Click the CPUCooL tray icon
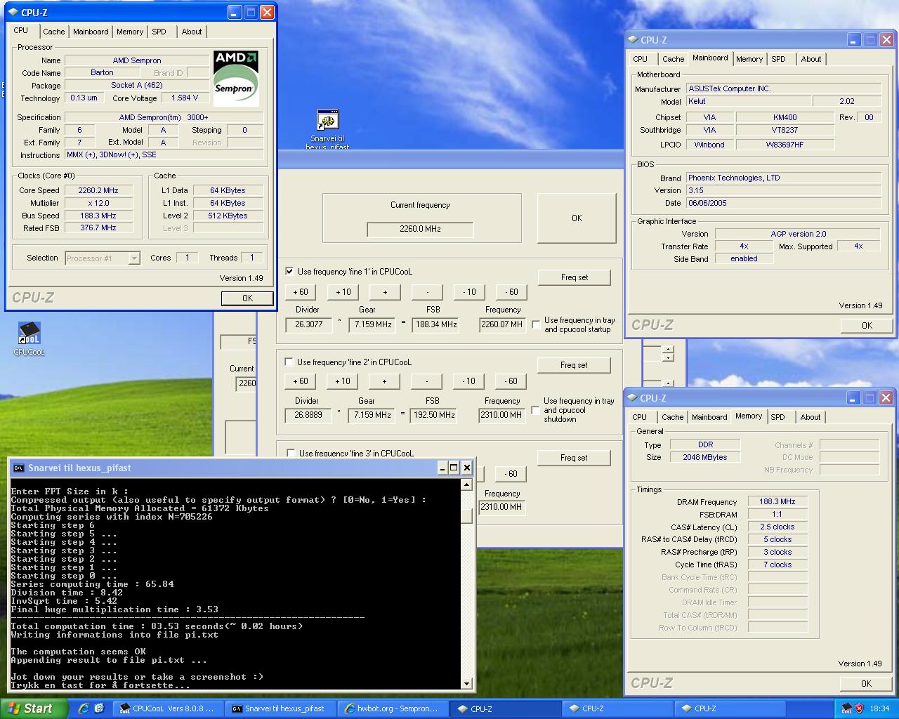899x719 pixels. pos(846,708)
